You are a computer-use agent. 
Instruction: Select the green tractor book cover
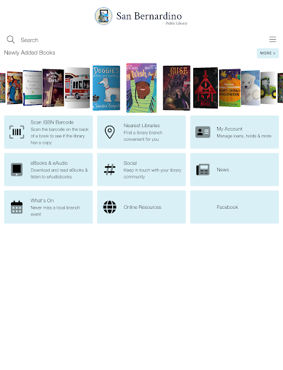coord(268,88)
